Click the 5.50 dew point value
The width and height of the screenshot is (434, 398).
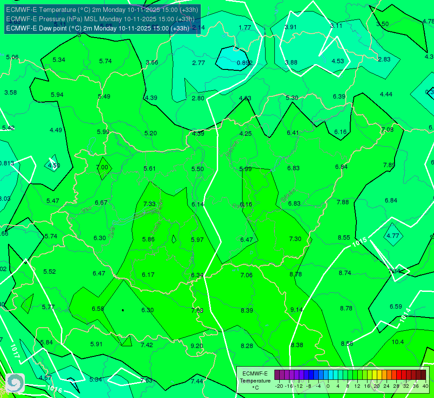[x=198, y=169]
